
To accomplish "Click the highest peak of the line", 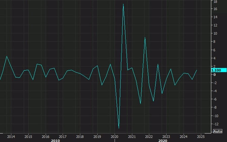I will coord(123,4).
